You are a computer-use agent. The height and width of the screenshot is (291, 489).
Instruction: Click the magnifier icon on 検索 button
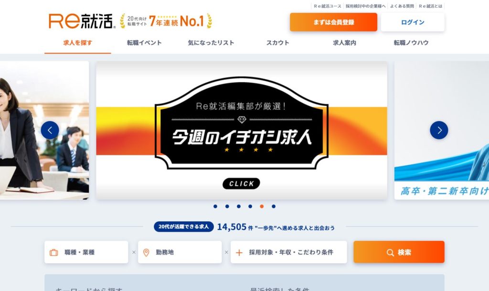390,252
